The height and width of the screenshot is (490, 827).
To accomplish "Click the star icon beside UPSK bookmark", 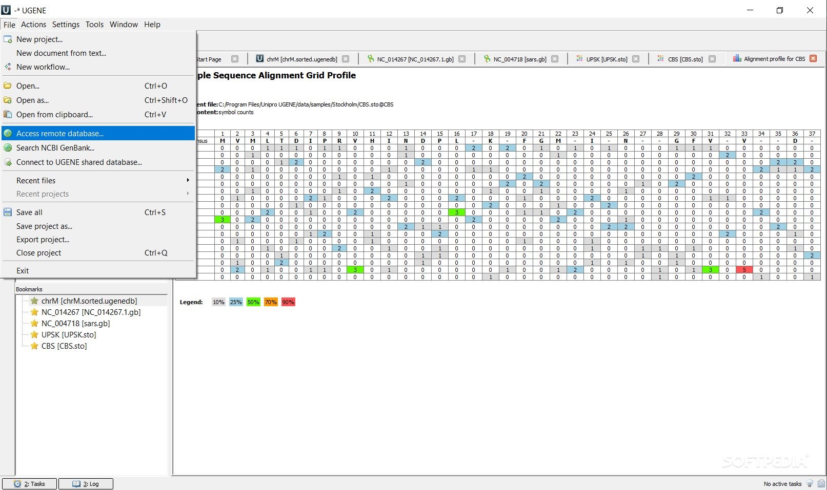I will coord(34,335).
